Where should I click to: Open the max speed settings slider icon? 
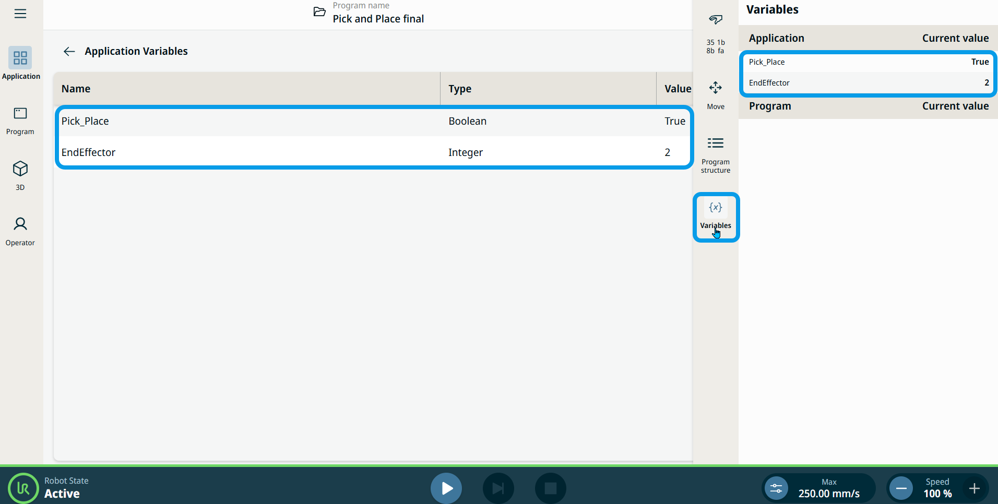pyautogui.click(x=776, y=488)
